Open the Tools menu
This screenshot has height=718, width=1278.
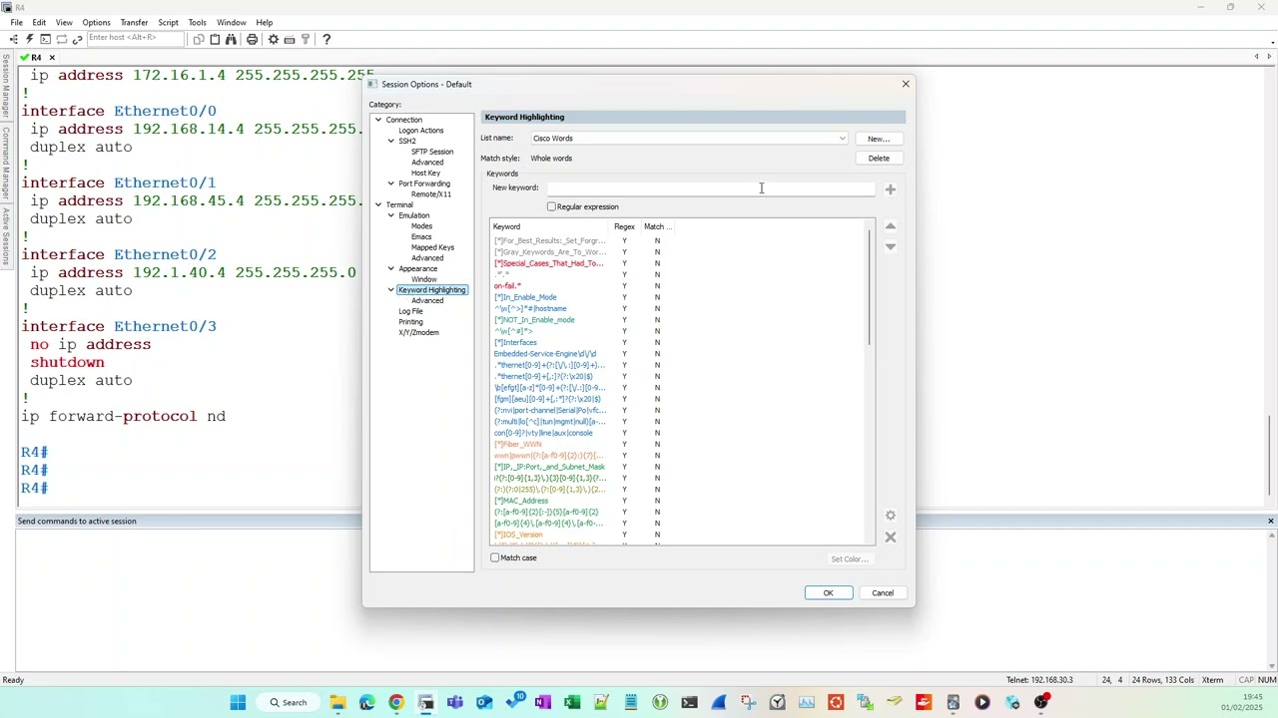click(x=197, y=22)
